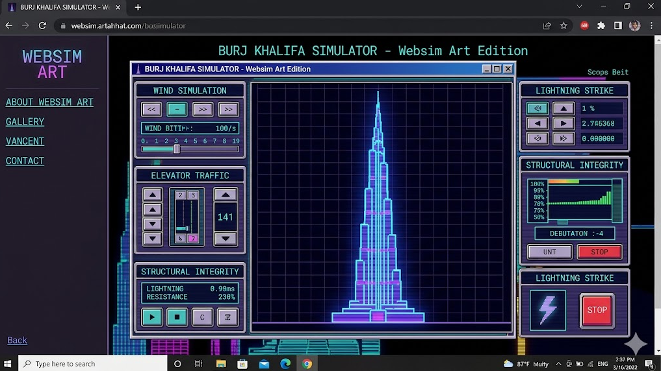Screen dimensions: 661x371
Task: Open the CONTACT link
Action: tap(25, 161)
